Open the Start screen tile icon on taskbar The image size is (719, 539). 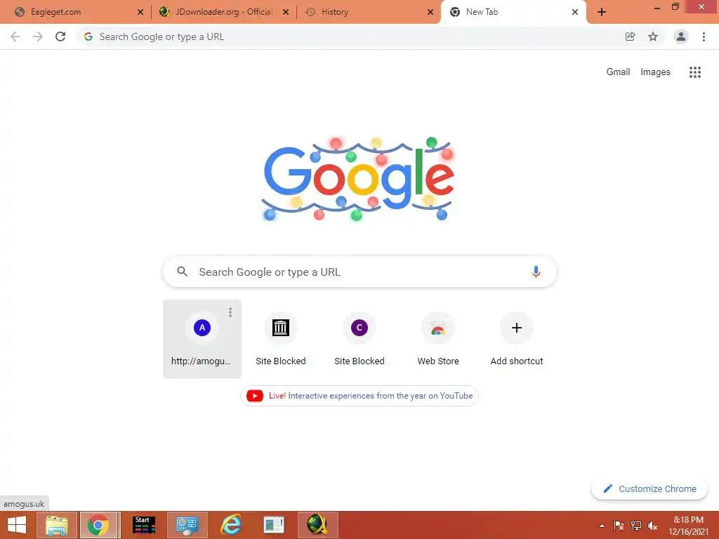(x=144, y=525)
